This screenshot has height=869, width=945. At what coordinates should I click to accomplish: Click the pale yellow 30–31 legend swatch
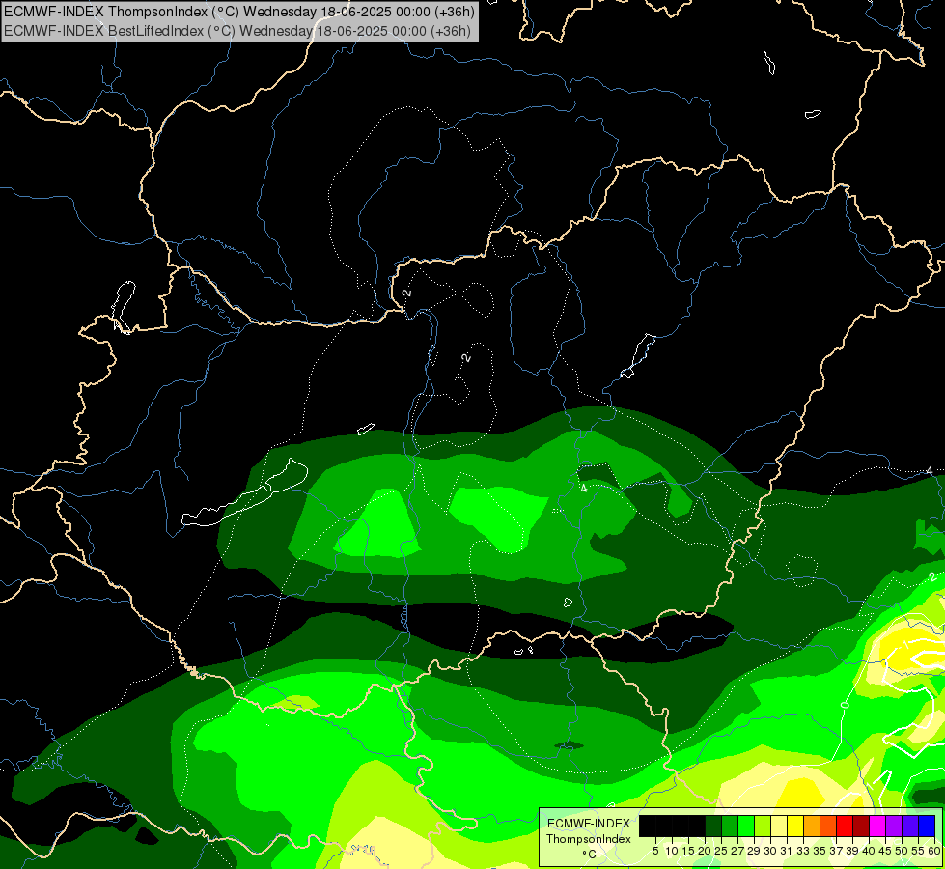[779, 826]
